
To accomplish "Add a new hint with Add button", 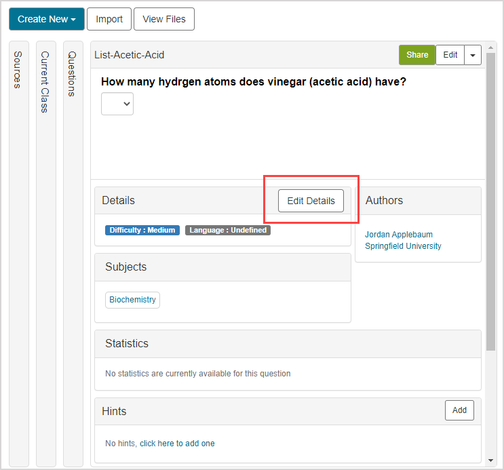I will click(x=459, y=410).
